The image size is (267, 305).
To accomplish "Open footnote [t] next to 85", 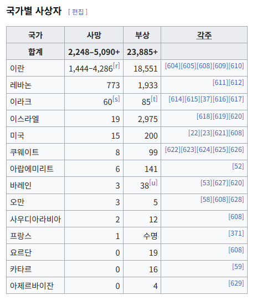I will click(154, 99).
